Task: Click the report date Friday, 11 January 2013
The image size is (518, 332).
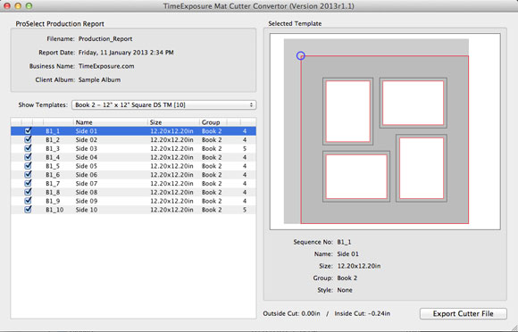Action: coord(126,53)
